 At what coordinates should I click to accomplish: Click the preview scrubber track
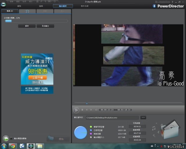click(x=128, y=103)
